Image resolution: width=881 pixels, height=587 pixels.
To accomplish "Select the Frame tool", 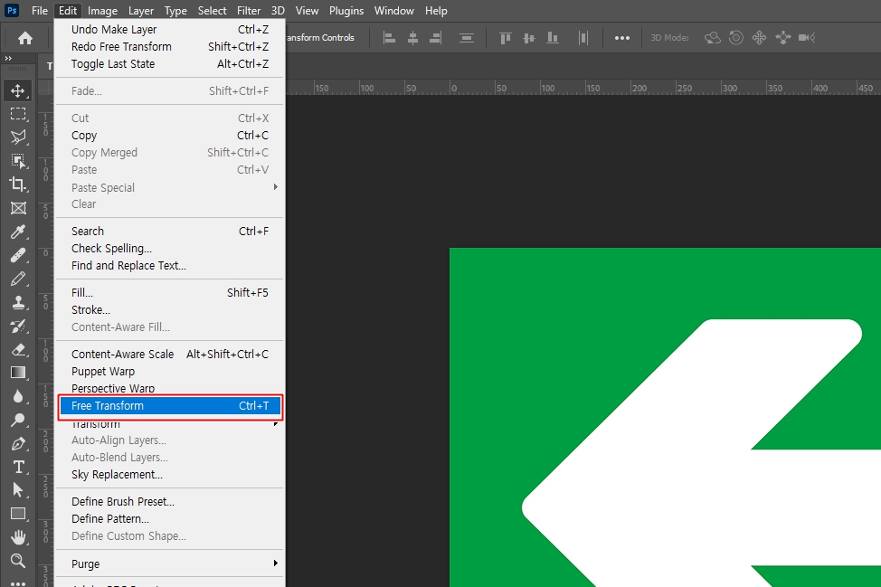I will tap(18, 208).
